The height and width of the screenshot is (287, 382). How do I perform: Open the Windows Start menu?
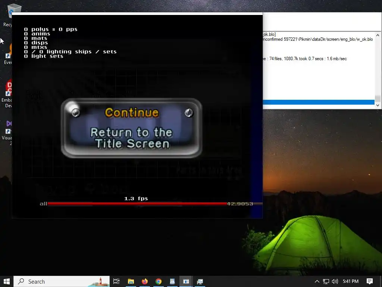7,281
